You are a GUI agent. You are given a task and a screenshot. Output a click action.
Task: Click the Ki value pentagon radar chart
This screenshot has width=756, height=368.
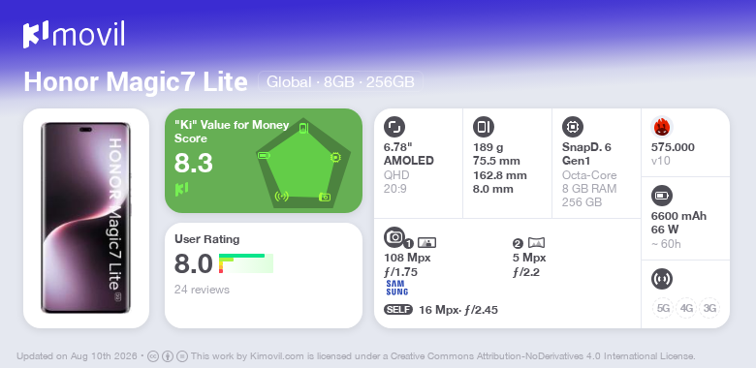303,164
